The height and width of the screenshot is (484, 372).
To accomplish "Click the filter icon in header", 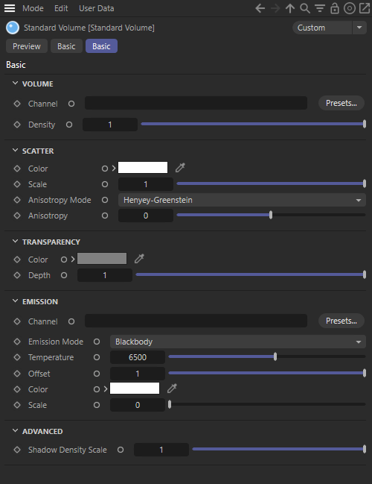I will (x=320, y=8).
